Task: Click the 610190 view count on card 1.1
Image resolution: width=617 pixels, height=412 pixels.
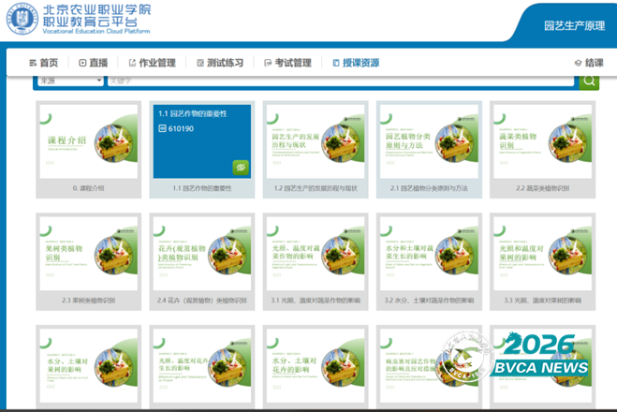Action: (x=181, y=128)
